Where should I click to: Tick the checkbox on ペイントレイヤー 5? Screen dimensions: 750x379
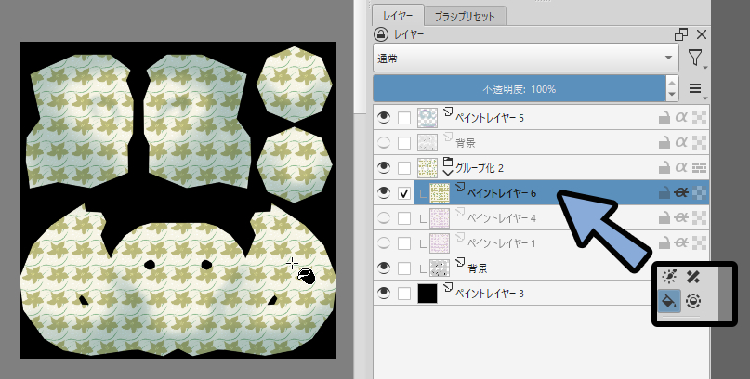pyautogui.click(x=404, y=118)
